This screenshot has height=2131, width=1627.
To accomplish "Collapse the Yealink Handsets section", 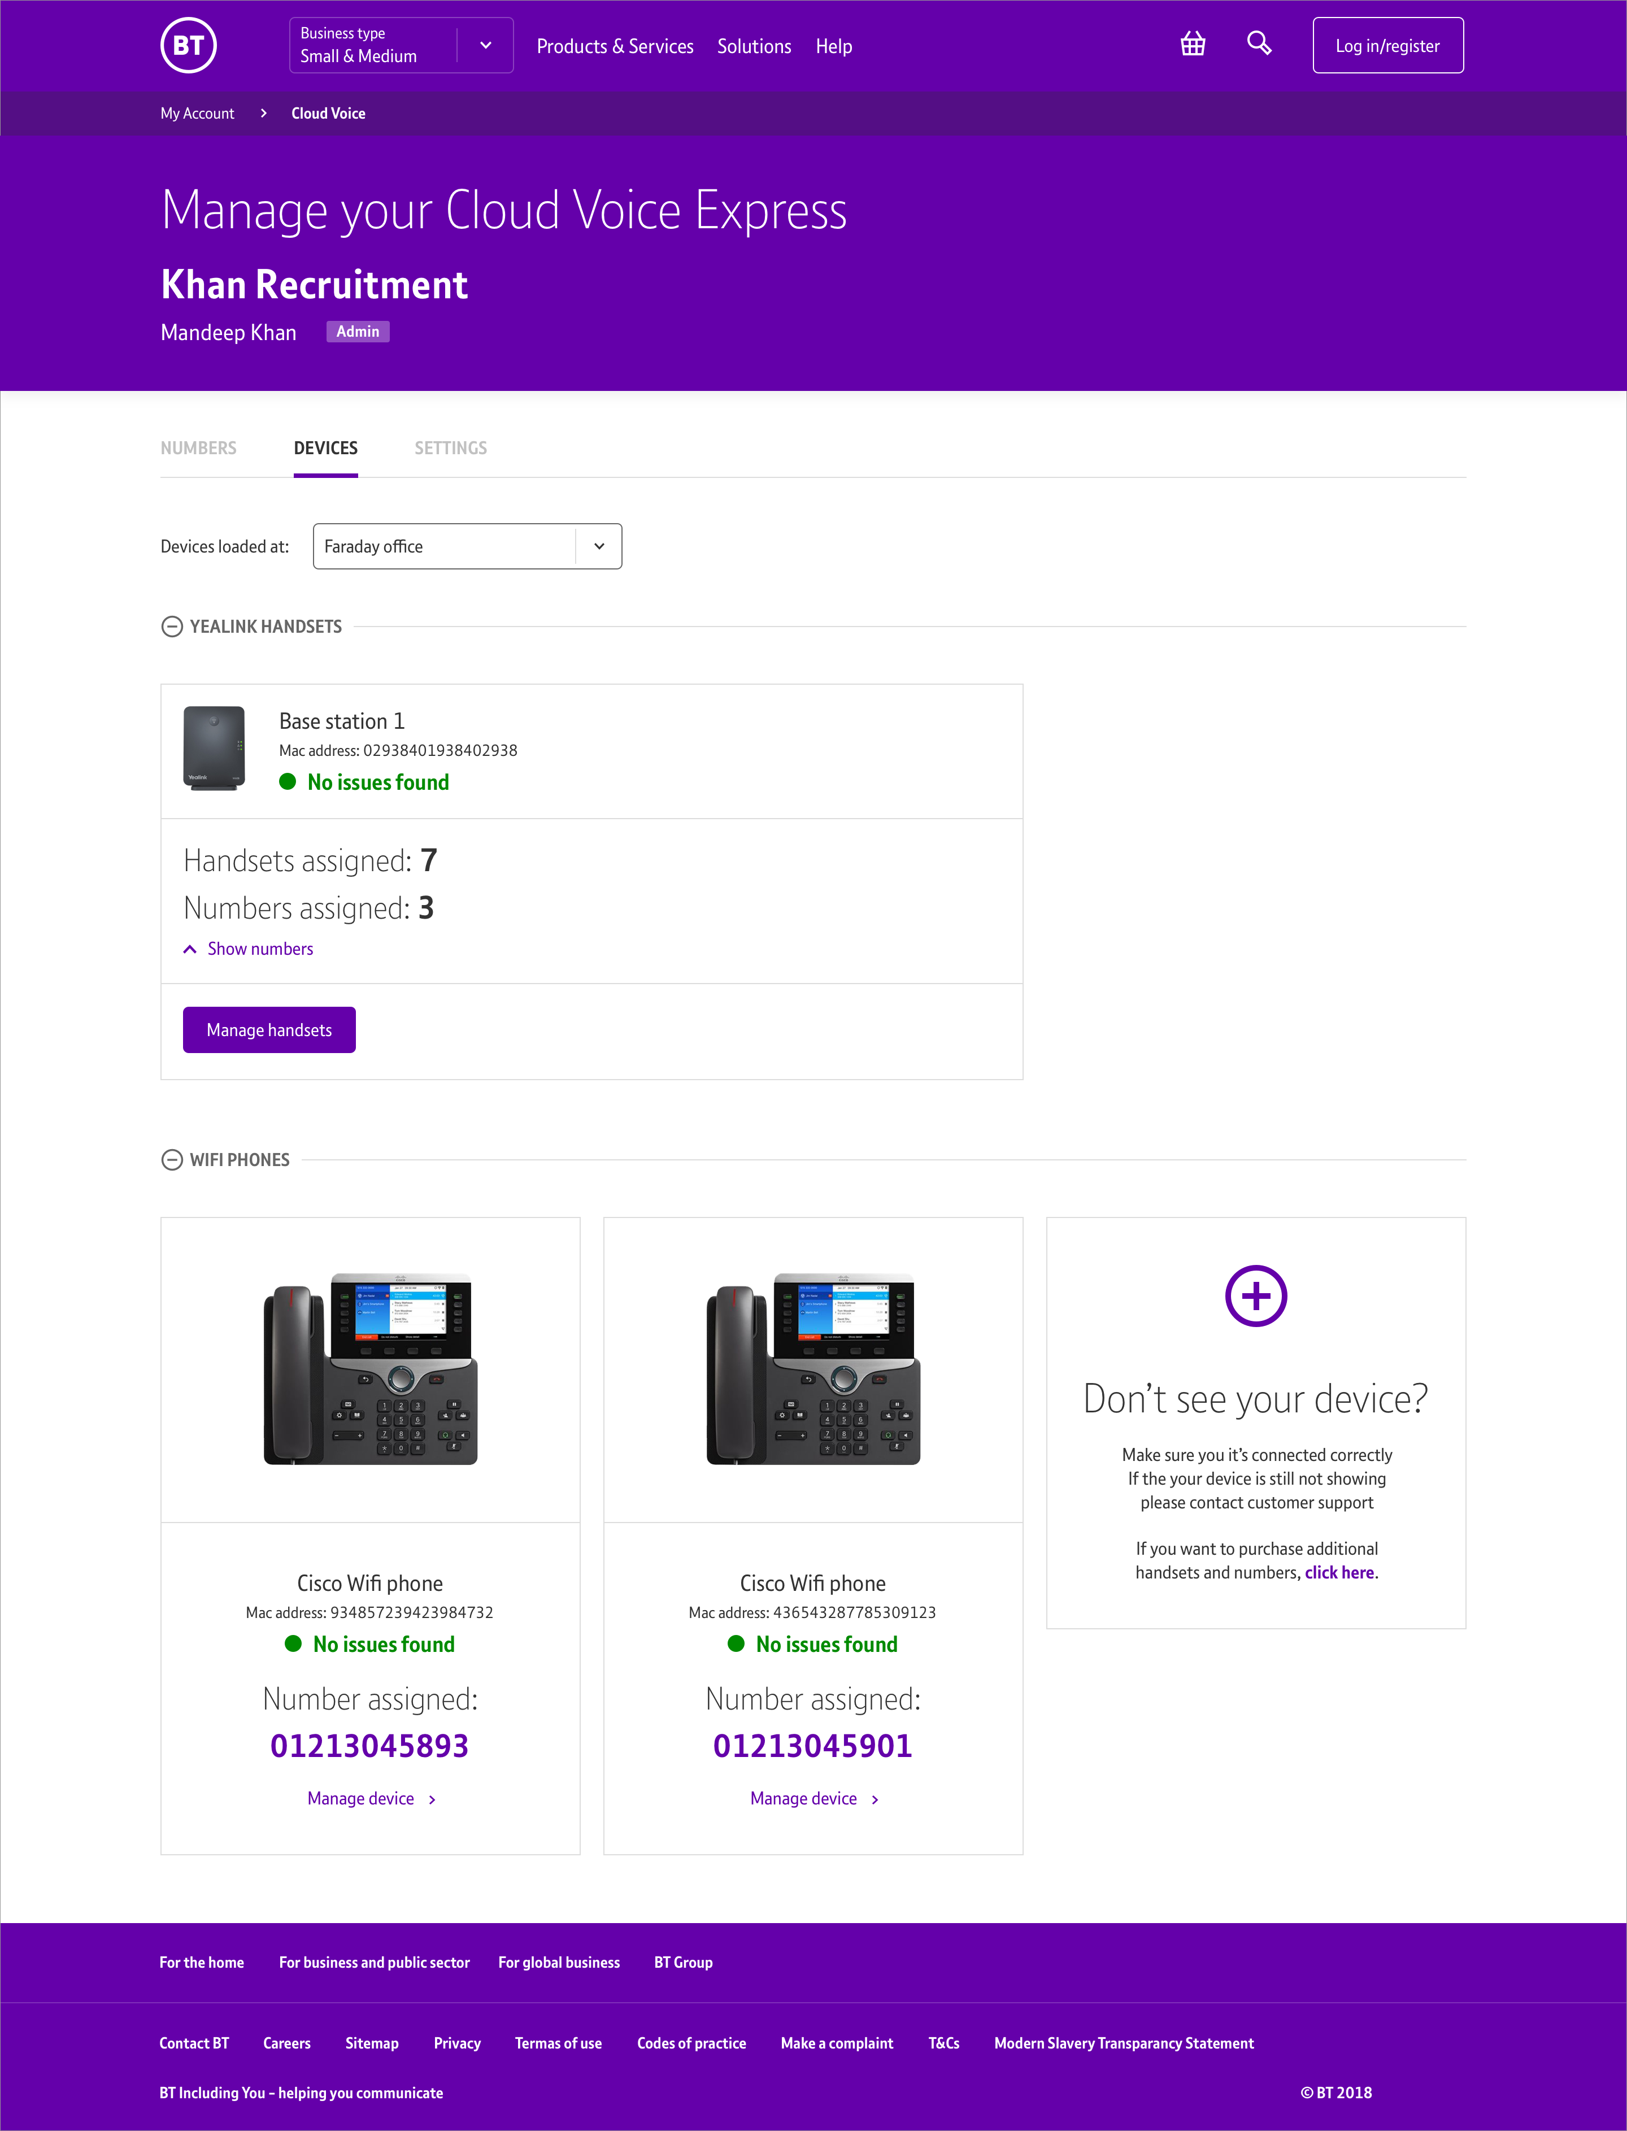I will coord(171,627).
